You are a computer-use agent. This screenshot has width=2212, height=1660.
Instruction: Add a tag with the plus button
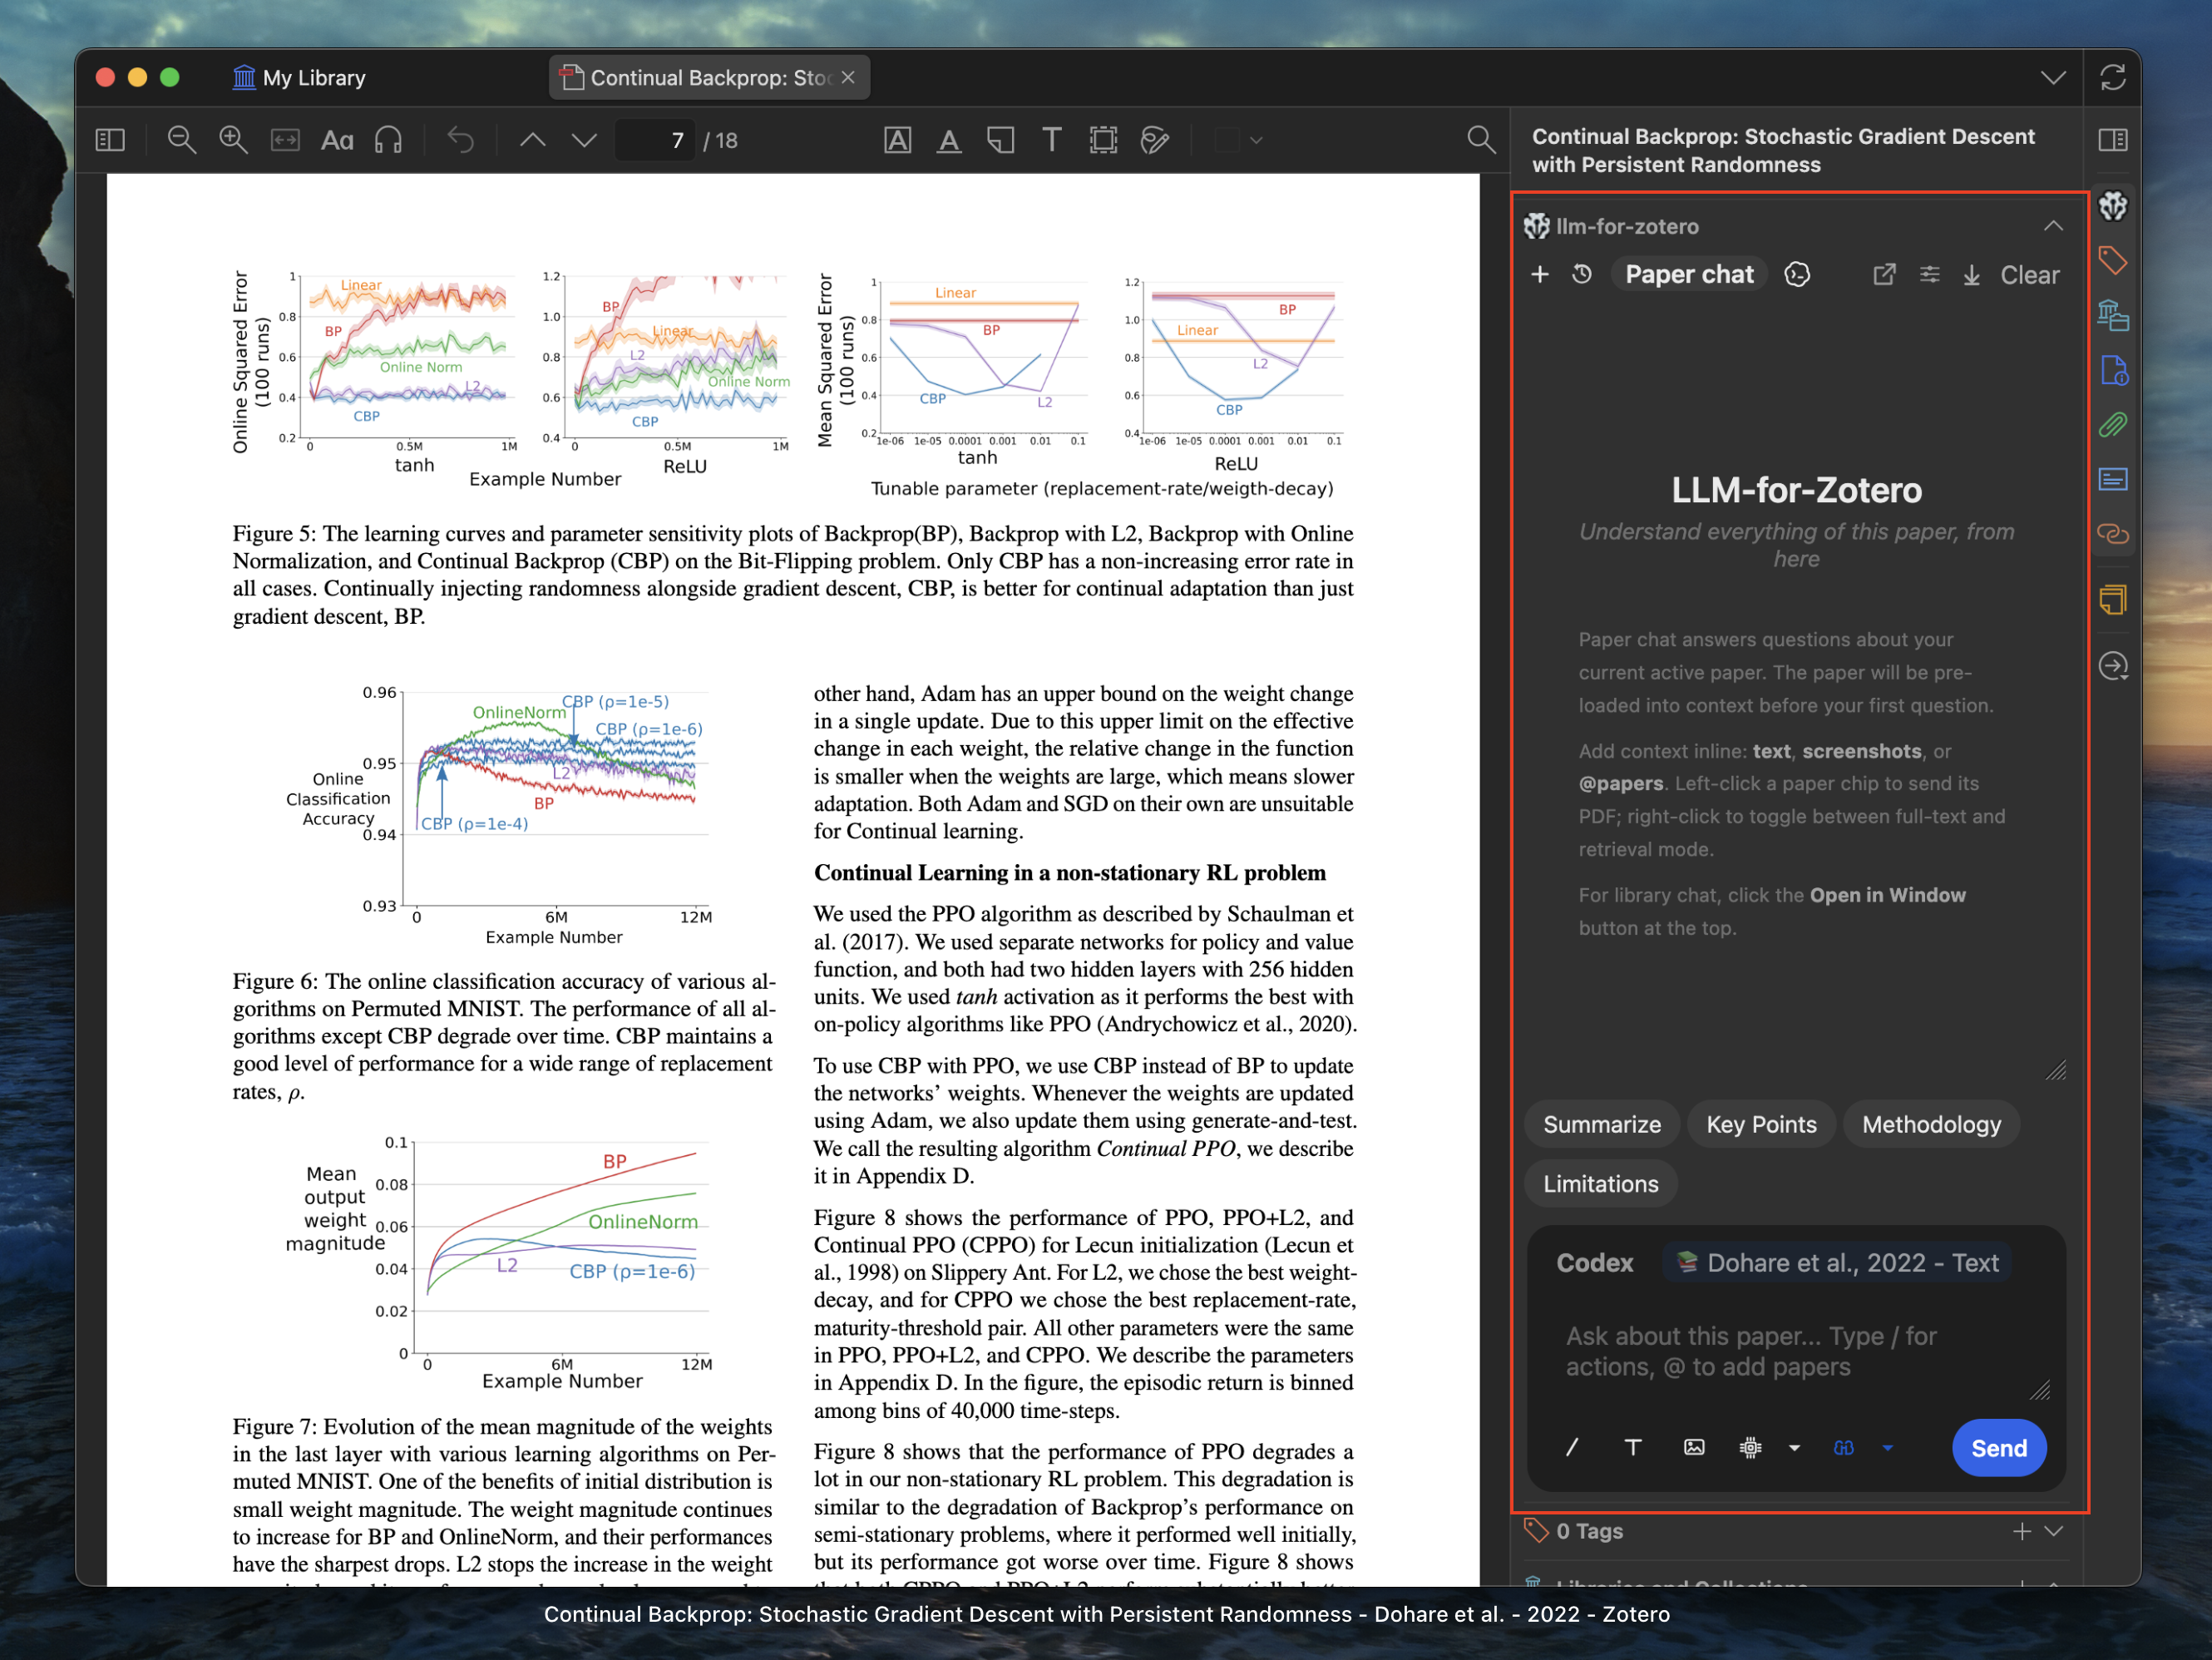point(2022,1531)
